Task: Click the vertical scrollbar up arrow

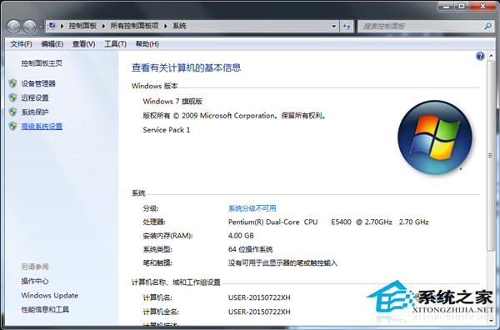Action: (491, 57)
